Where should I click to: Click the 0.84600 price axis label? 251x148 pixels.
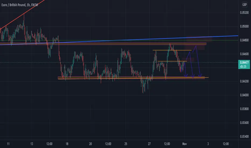(x=245, y=54)
